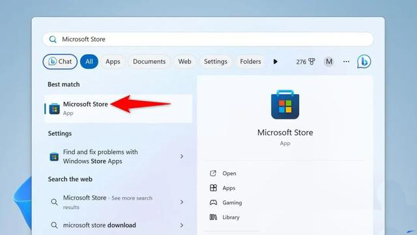This screenshot has height=235, width=417.
Task: Expand chevron for microsoft store download suggestion
Action: point(182,225)
